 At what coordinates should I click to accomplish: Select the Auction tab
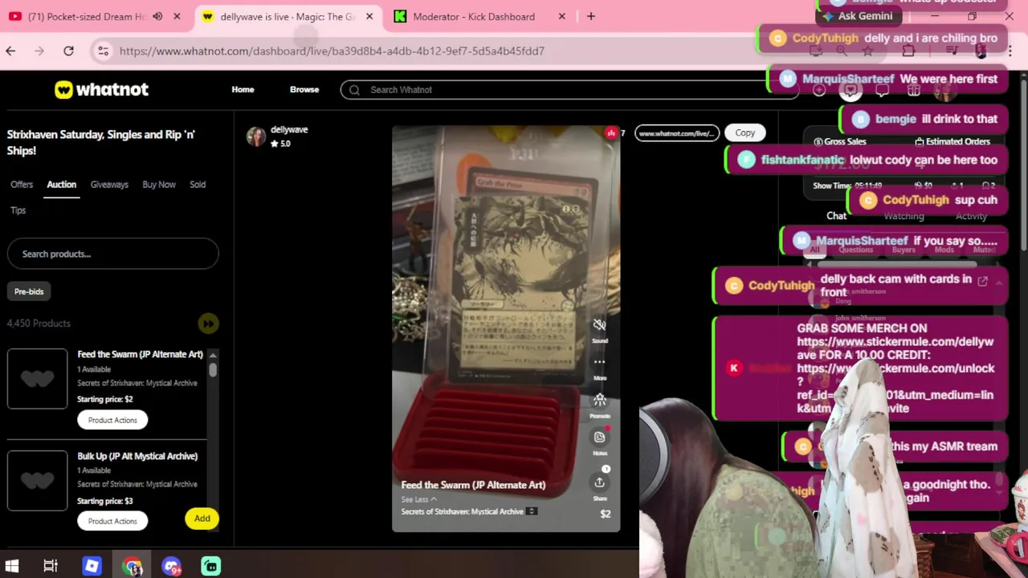(61, 185)
